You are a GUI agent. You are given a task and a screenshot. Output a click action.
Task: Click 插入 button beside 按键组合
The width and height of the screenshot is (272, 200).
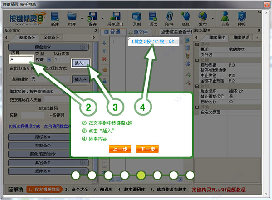coord(81,79)
